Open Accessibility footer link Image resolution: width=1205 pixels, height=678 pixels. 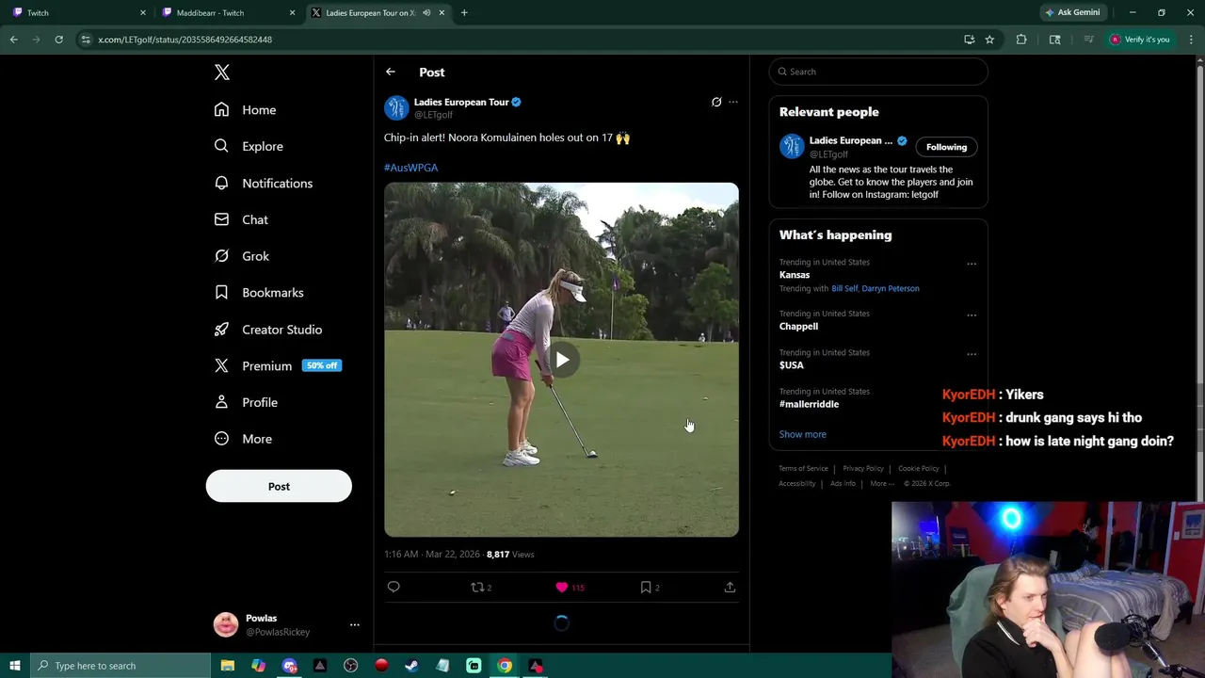coord(796,483)
